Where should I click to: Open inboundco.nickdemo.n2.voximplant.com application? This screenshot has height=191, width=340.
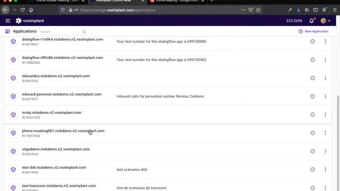(x=56, y=76)
